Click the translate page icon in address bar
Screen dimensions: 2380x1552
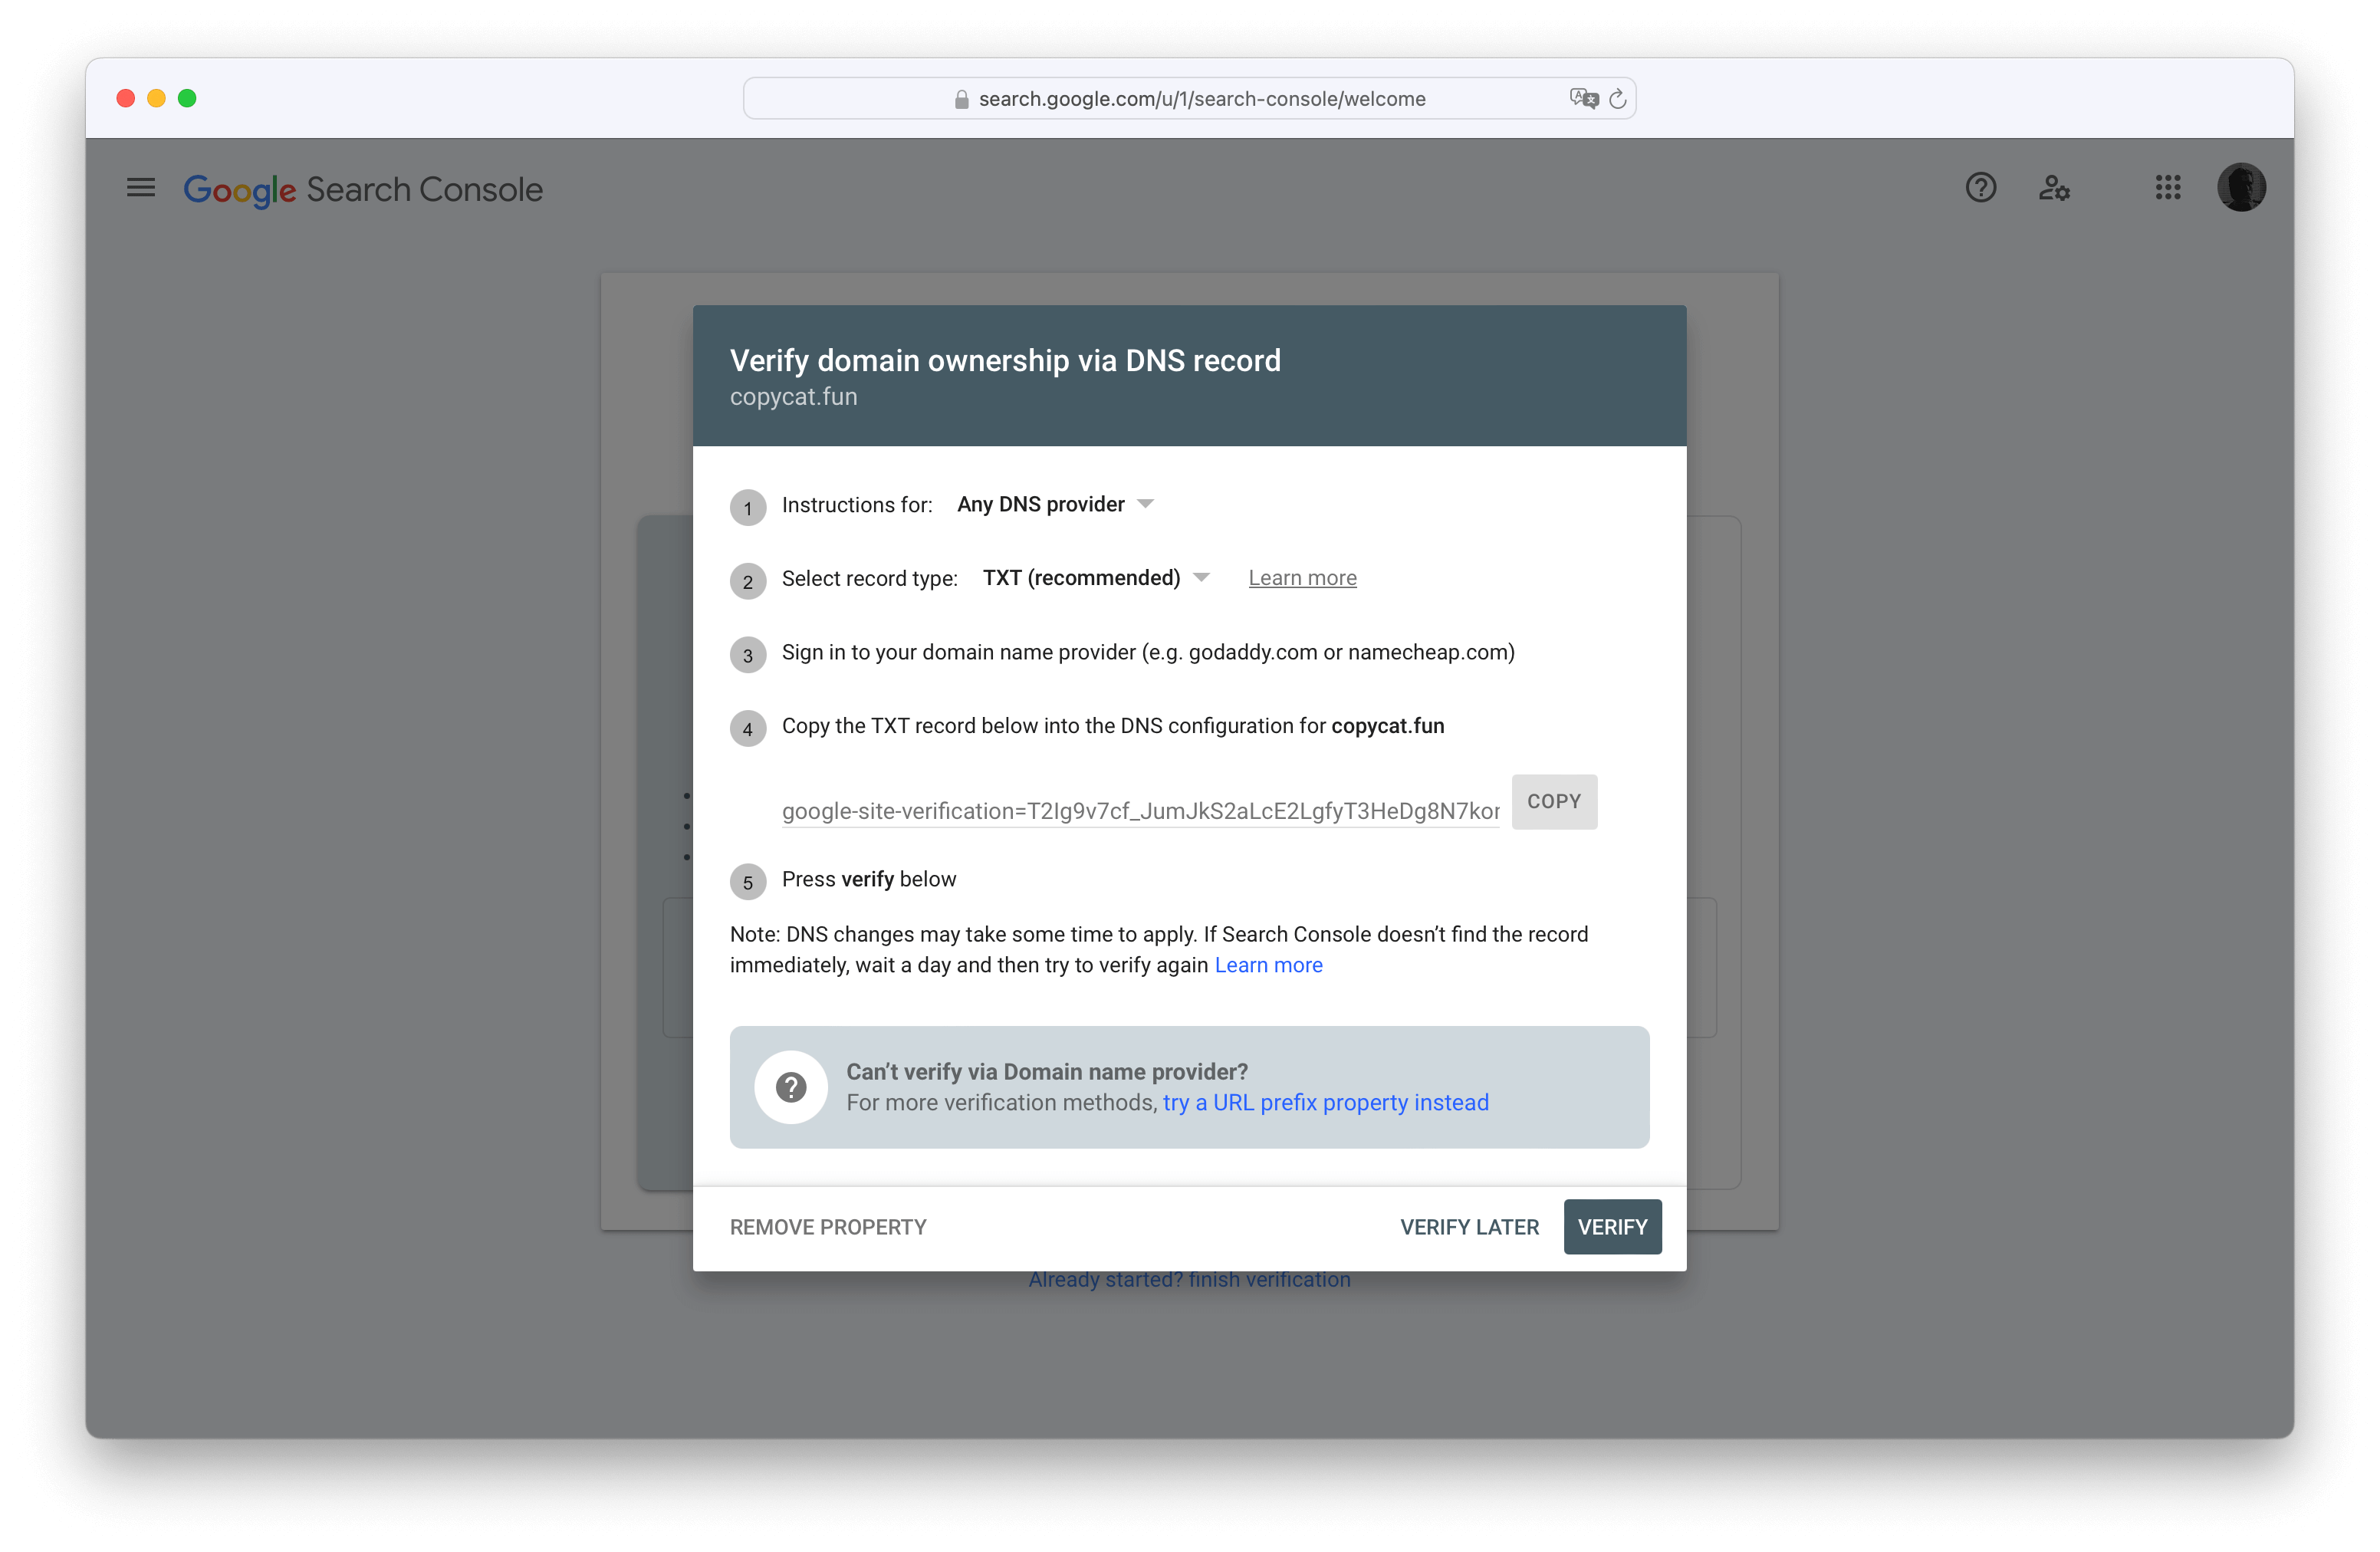point(1584,98)
